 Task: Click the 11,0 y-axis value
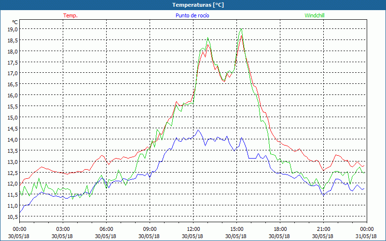pos(13,206)
